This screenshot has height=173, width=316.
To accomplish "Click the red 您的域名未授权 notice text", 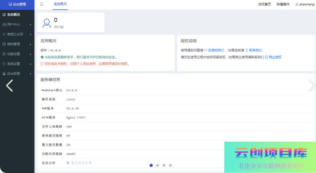I will pyautogui.click(x=87, y=64).
